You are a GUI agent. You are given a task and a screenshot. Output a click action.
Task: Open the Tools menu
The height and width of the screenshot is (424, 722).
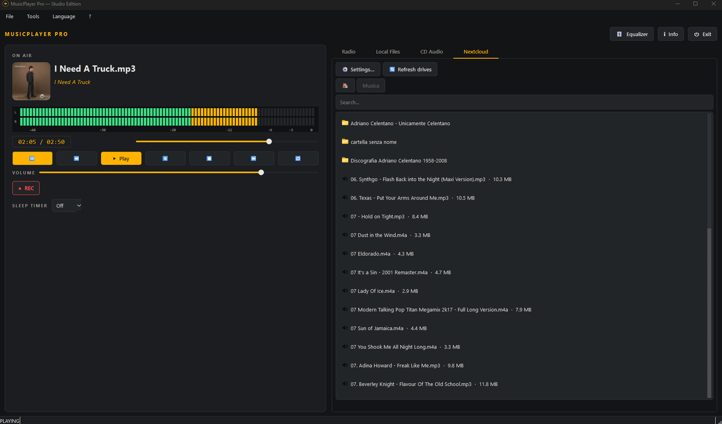tap(33, 16)
